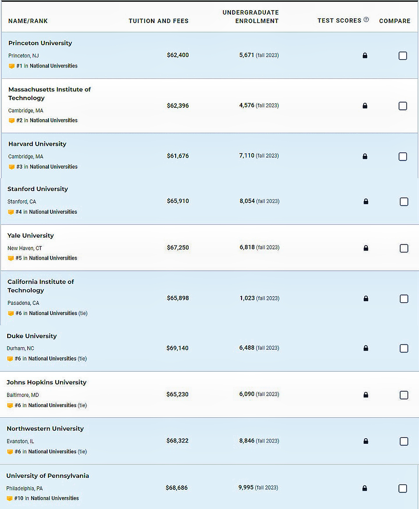Open the Harvard University link
The height and width of the screenshot is (509, 419).
(x=37, y=144)
